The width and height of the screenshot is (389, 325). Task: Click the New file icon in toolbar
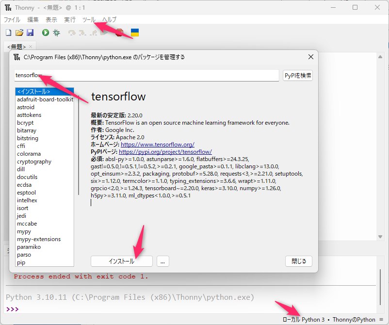tap(8, 32)
